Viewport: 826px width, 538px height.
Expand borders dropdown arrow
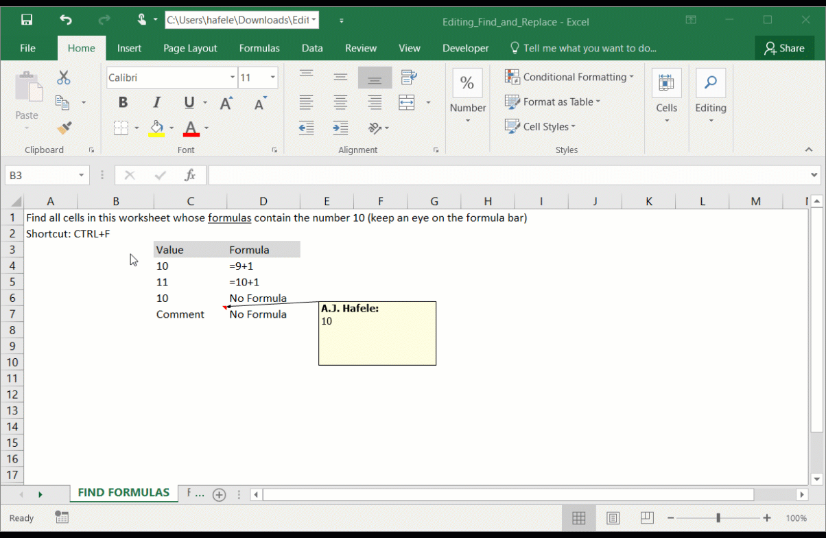click(136, 128)
